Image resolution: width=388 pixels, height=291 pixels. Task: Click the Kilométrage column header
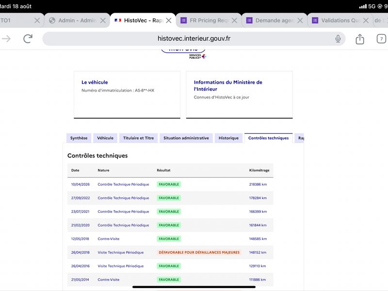coord(259,170)
